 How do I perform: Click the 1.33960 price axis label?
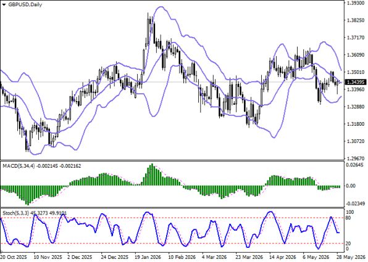click(355, 89)
